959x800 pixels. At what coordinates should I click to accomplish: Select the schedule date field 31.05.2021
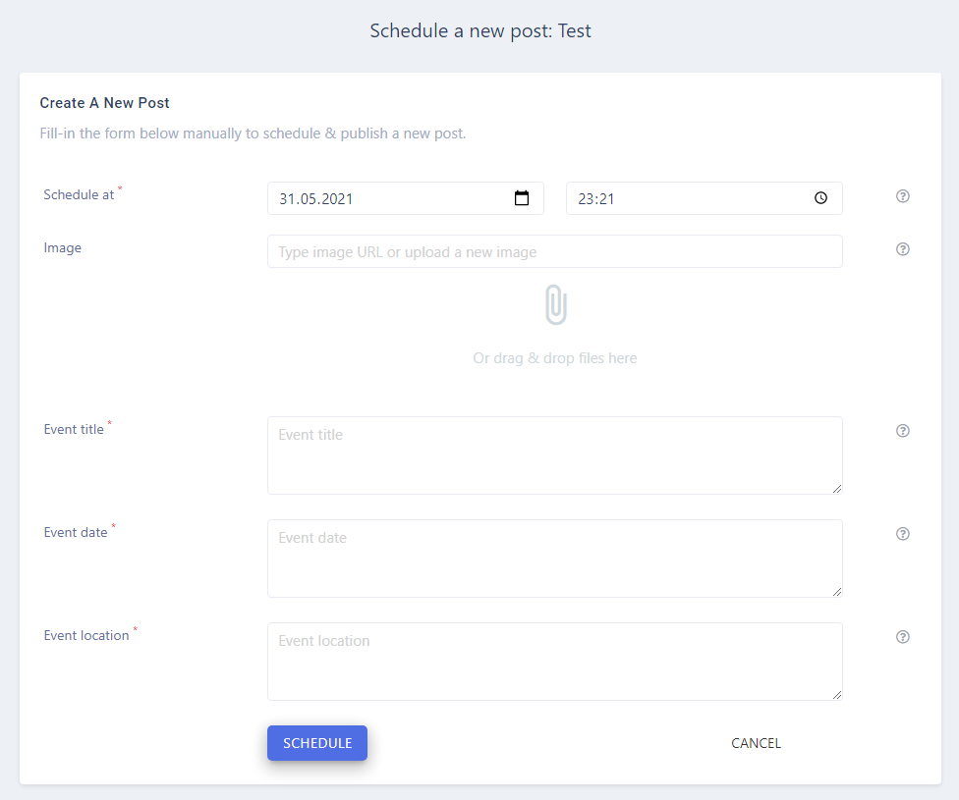406,198
